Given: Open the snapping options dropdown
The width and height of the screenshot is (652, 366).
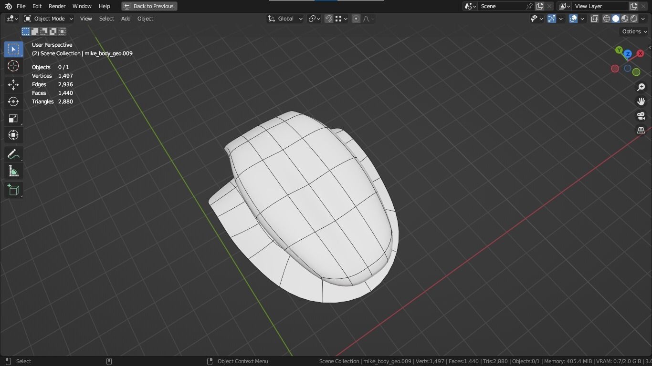Looking at the screenshot, I should [x=341, y=19].
